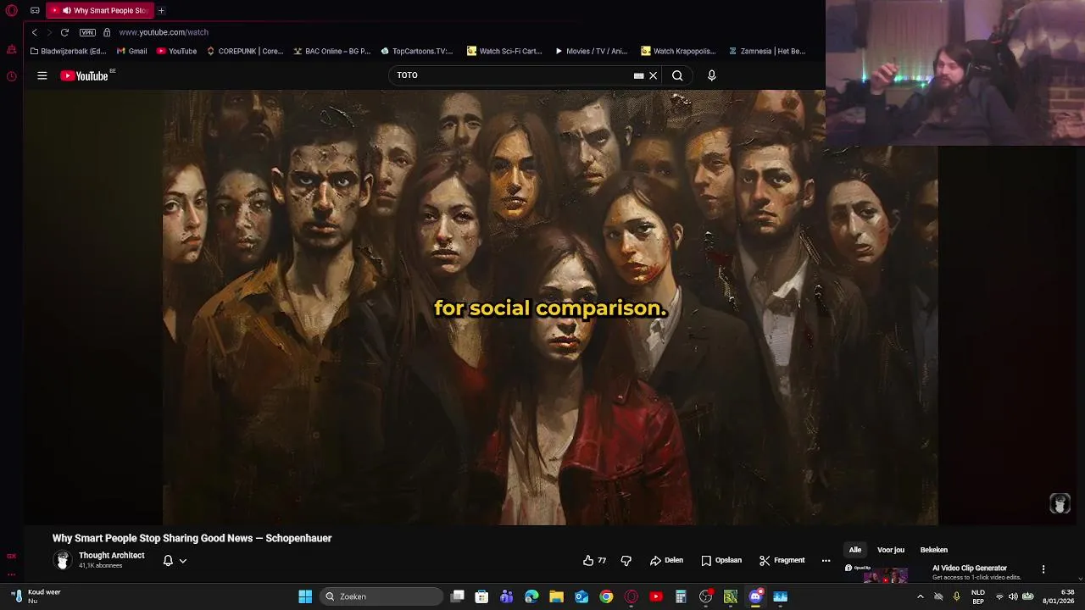Open AI Video Clip Generator ad thumbnail
Viewport: 1085px width, 610px height.
(885, 574)
